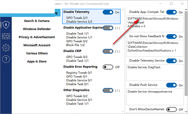Image resolution: width=188 pixels, height=114 pixels.
Task: Toggle Disable CEIP switch
Action: pyautogui.click(x=108, y=51)
